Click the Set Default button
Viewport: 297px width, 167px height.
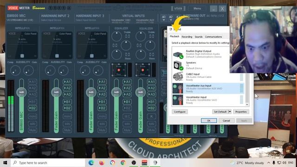point(220,112)
